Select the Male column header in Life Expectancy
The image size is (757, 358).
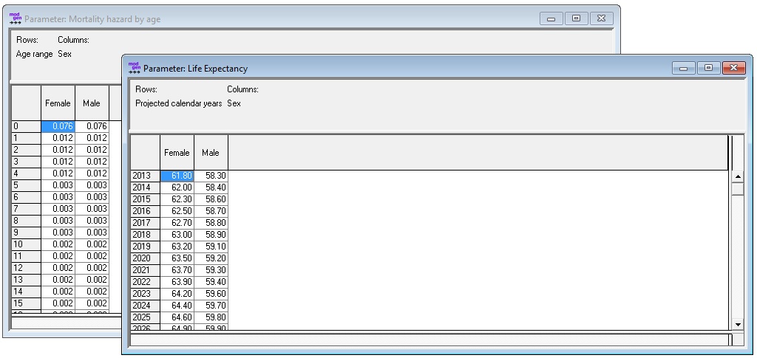coord(211,153)
